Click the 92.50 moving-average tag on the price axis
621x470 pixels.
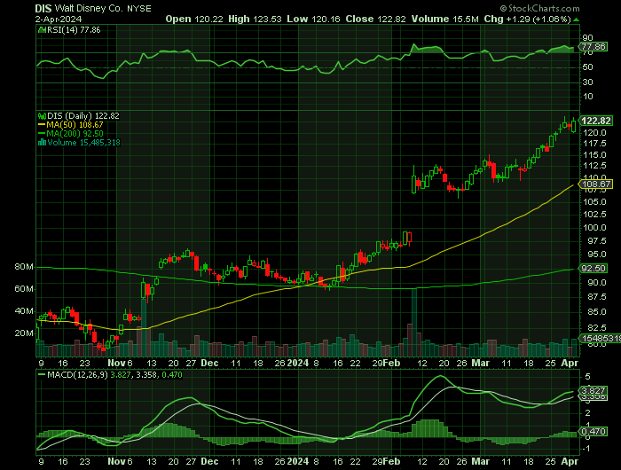593,269
